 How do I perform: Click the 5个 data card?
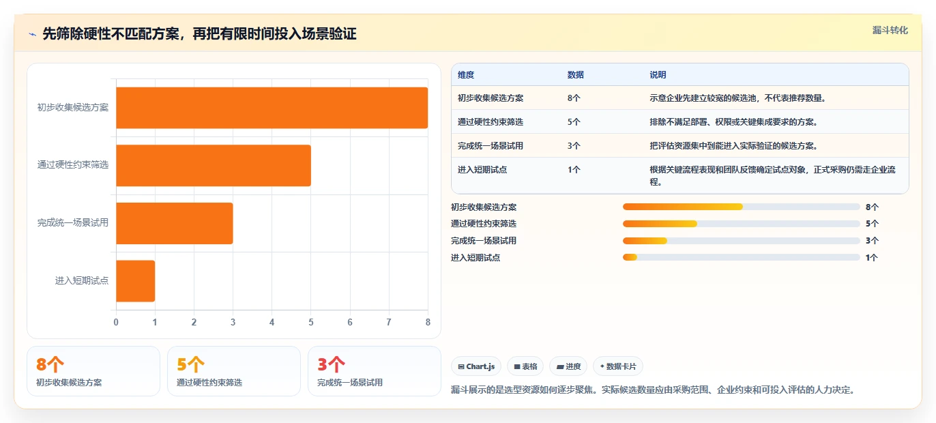coord(234,371)
